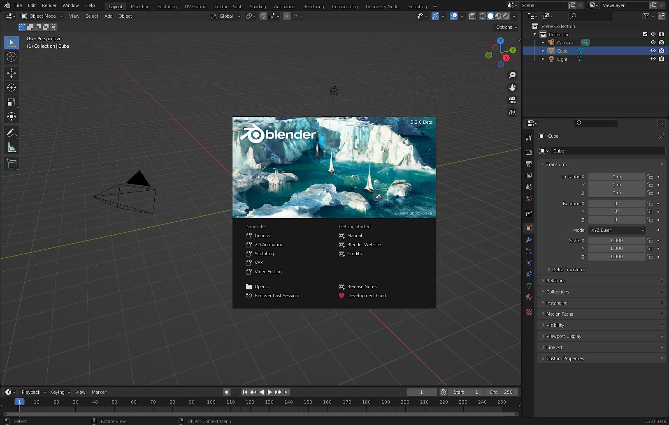669x425 pixels.
Task: Open the Object Mode dropdown
Action: pyautogui.click(x=42, y=16)
